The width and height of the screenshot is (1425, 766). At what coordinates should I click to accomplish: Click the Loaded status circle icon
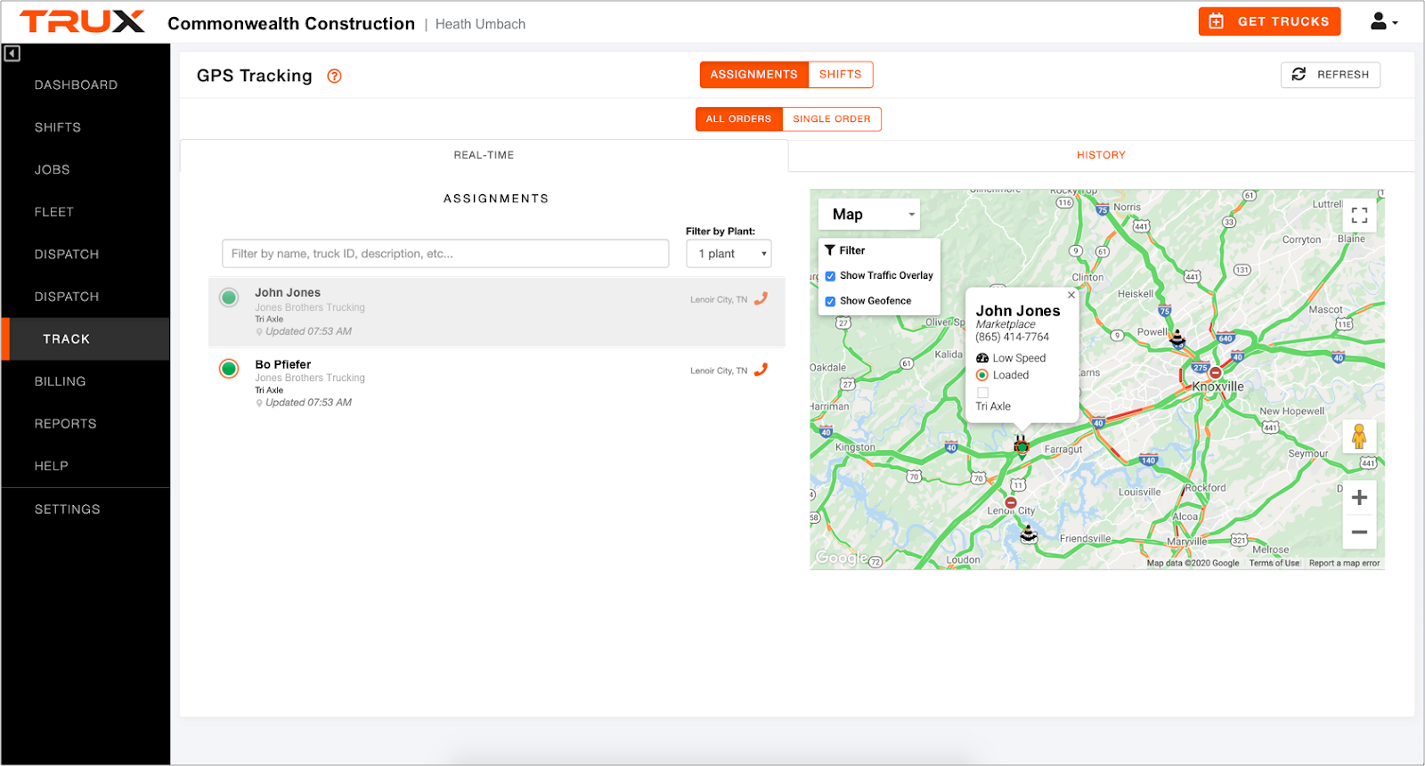982,375
